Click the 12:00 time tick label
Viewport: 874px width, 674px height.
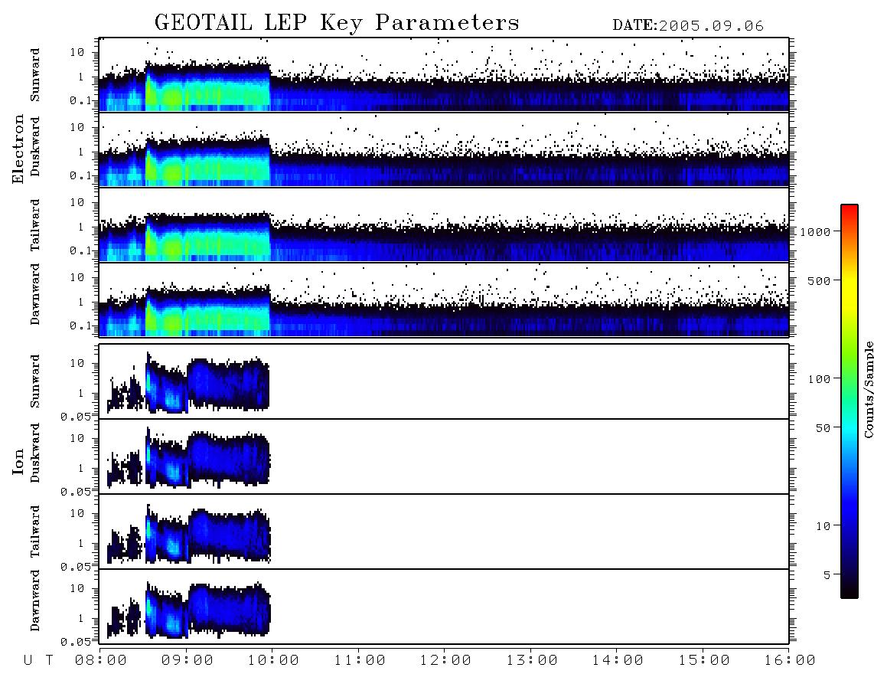pyautogui.click(x=445, y=660)
